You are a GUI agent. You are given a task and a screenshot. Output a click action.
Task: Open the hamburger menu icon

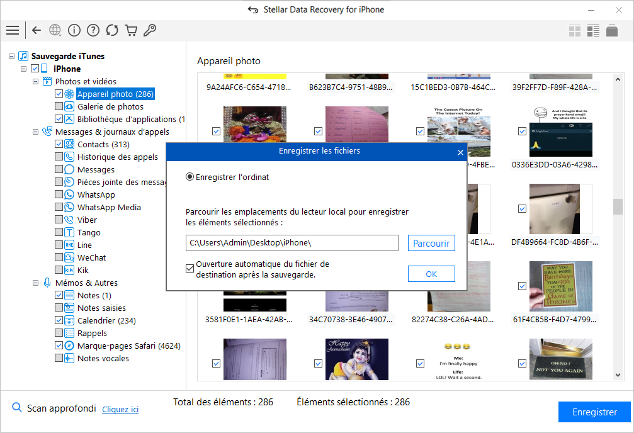(x=13, y=30)
